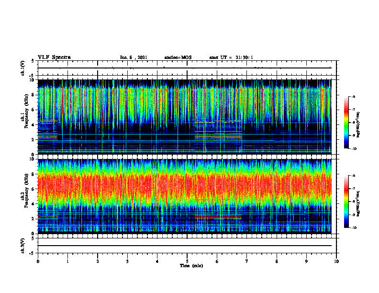Click the ch.3 voltage waveform strip
The image size is (379, 293).
[187, 246]
